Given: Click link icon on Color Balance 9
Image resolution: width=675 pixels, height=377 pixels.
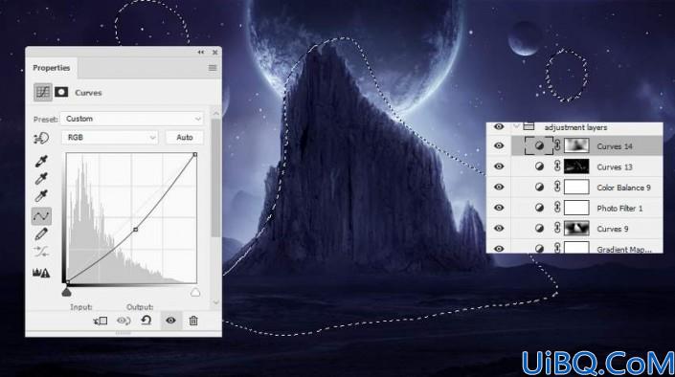Looking at the screenshot, I should pos(557,188).
